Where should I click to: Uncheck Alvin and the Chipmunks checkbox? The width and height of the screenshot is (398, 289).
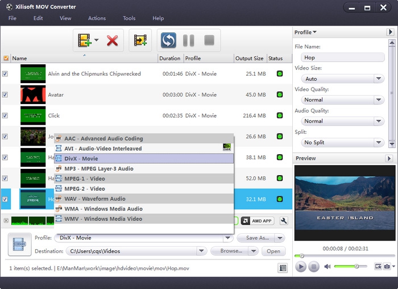[5, 73]
